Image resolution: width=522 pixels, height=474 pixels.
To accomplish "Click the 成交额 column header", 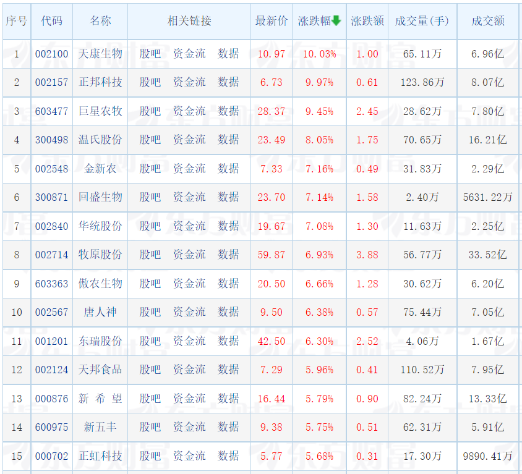I will pyautogui.click(x=487, y=21).
